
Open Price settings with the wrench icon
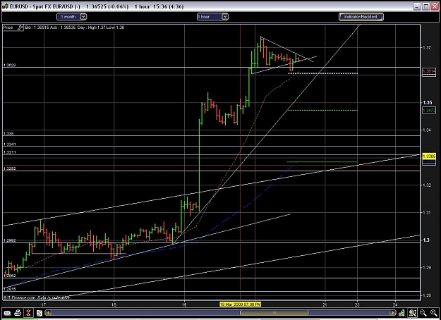tap(20, 27)
